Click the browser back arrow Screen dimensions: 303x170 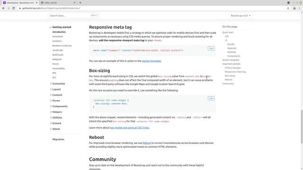click(x=3, y=8)
